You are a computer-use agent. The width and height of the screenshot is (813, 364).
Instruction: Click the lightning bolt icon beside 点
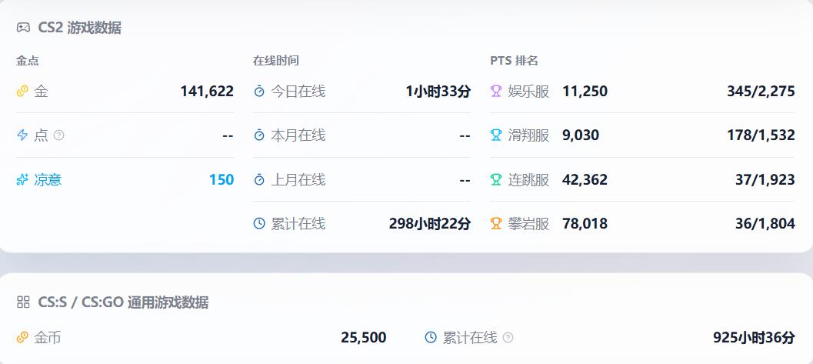click(22, 135)
